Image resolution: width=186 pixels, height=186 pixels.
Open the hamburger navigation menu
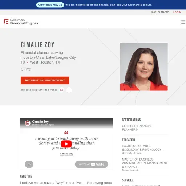tap(183, 22)
